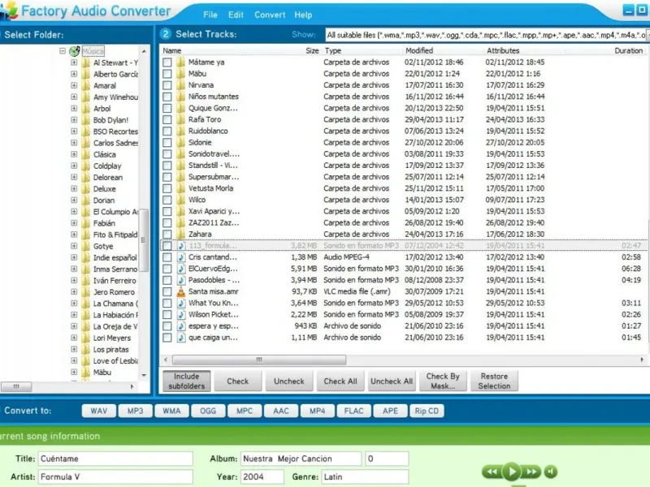Click the Genre input field

click(x=365, y=476)
